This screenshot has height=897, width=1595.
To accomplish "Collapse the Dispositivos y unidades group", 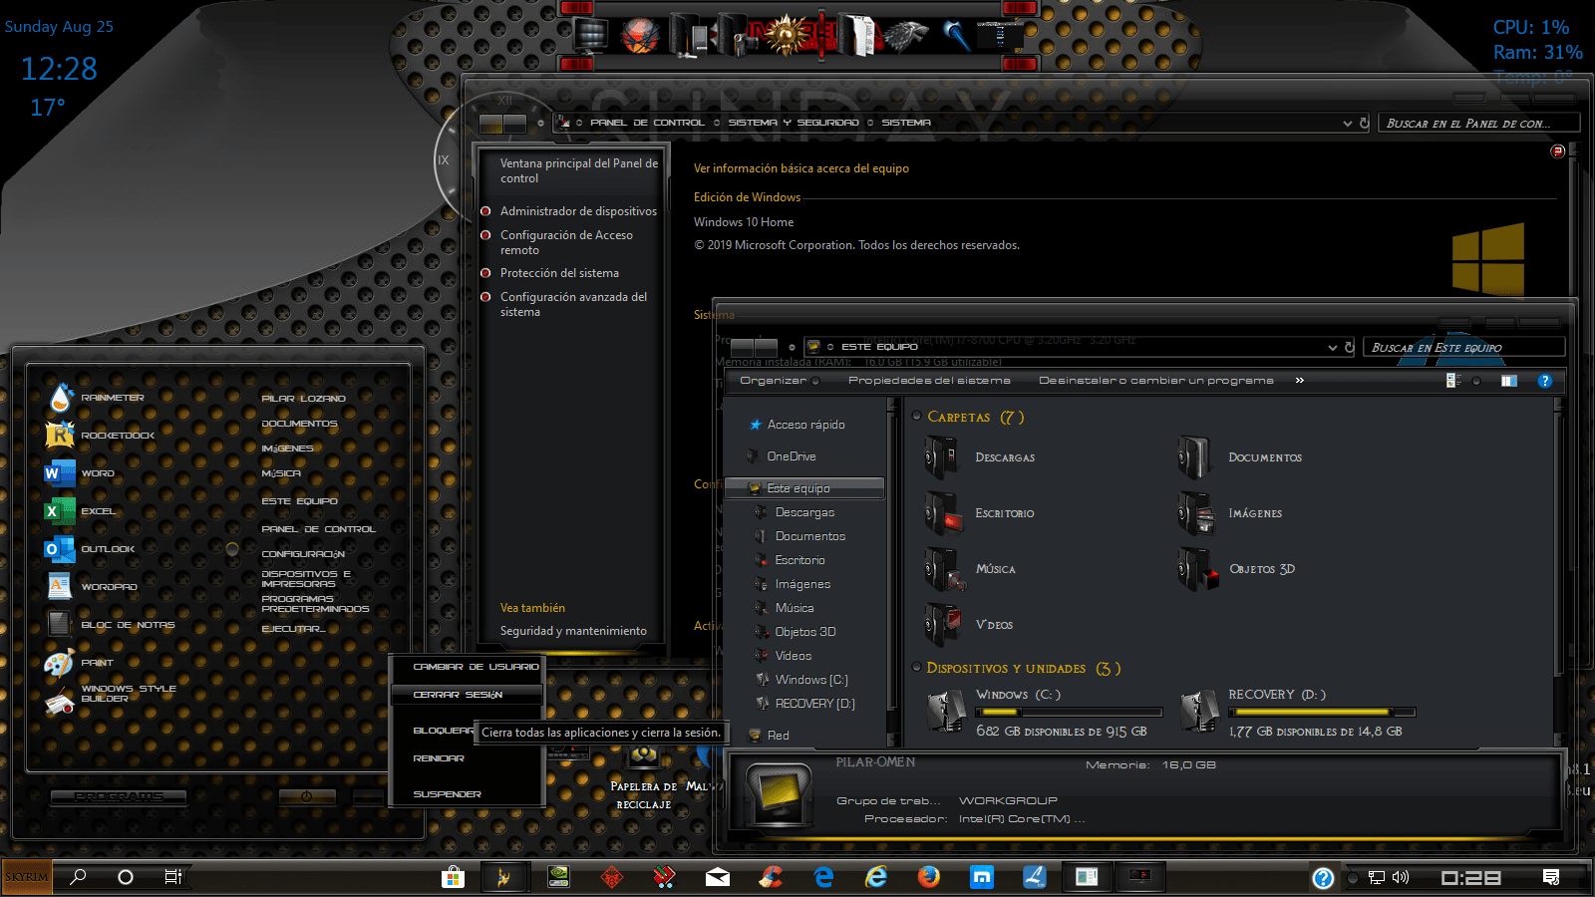I will tap(917, 668).
